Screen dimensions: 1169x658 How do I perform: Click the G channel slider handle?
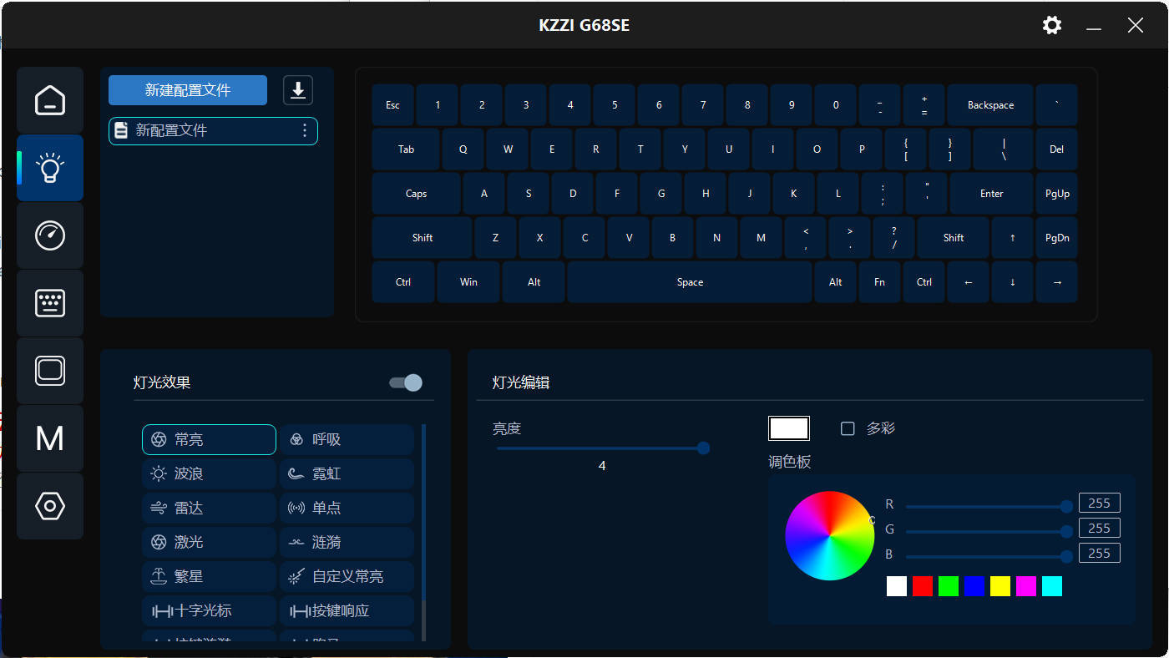click(1066, 531)
